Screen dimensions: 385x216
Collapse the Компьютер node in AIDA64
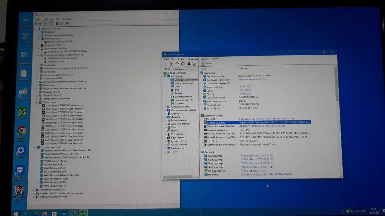coord(165,76)
